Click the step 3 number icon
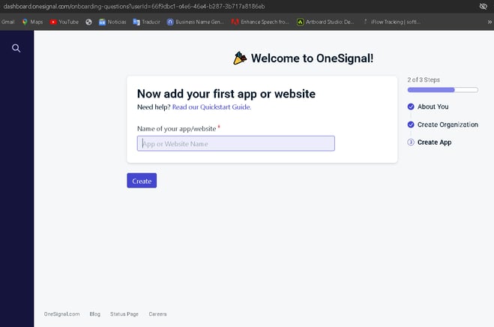 (411, 142)
